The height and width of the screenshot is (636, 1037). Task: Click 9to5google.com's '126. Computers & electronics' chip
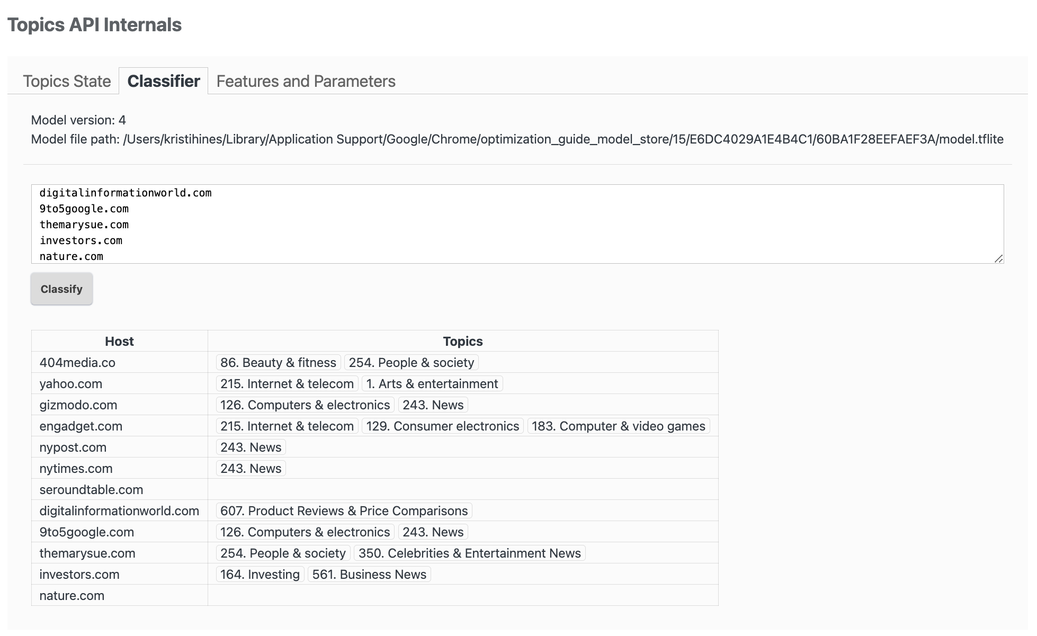[305, 532]
